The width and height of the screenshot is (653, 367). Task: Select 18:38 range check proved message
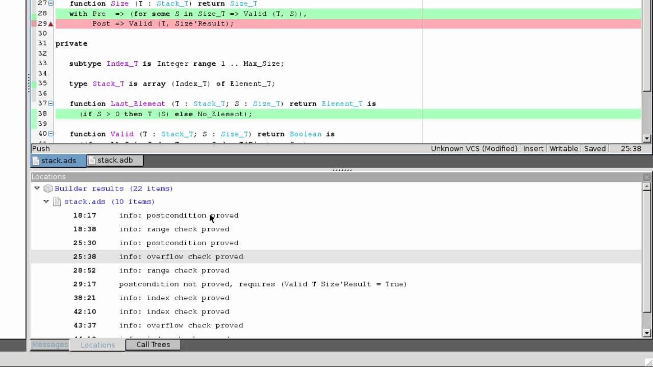(336, 229)
